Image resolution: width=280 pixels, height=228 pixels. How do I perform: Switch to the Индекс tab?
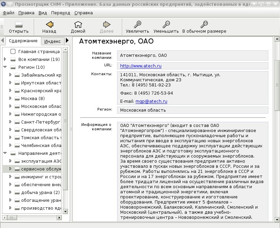[52, 41]
